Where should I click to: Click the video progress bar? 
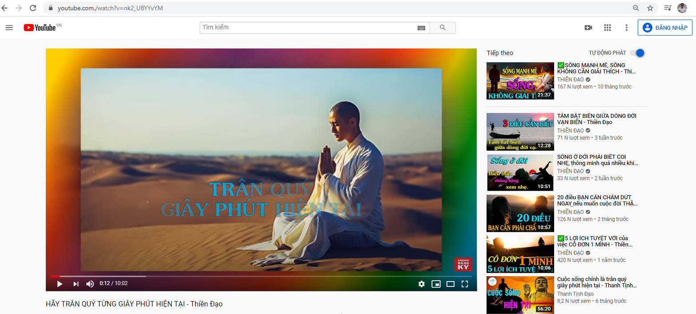[261, 276]
